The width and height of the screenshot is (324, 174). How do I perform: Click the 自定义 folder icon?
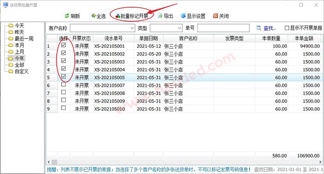(11, 71)
